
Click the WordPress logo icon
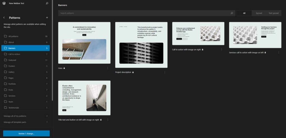click(4, 3)
